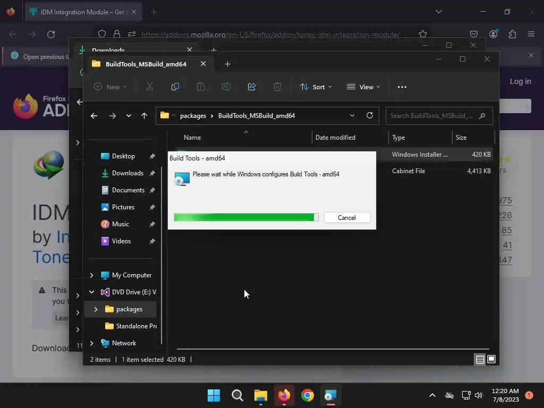Click Log in on Firefox add-ons page
This screenshot has height=408, width=544.
tap(520, 81)
